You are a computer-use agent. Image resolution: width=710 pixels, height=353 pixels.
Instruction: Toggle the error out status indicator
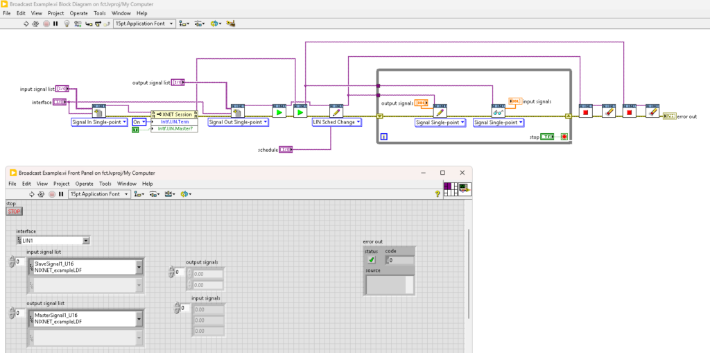[372, 260]
